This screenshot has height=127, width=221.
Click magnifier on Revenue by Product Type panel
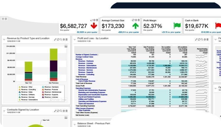pyautogui.click(x=61, y=39)
